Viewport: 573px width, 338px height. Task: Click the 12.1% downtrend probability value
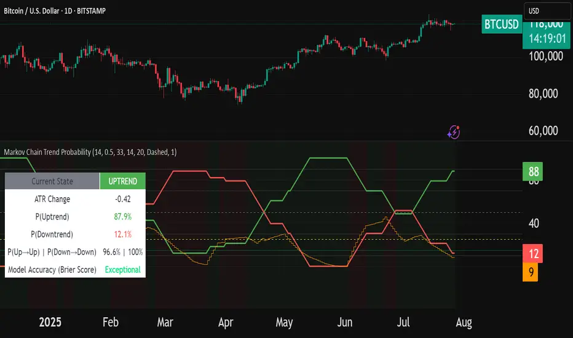(123, 234)
